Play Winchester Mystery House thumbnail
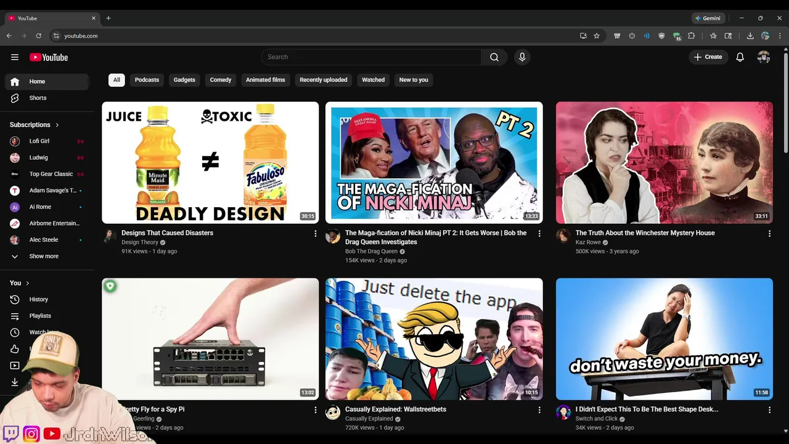Viewport: 789px width, 444px height. [x=664, y=163]
